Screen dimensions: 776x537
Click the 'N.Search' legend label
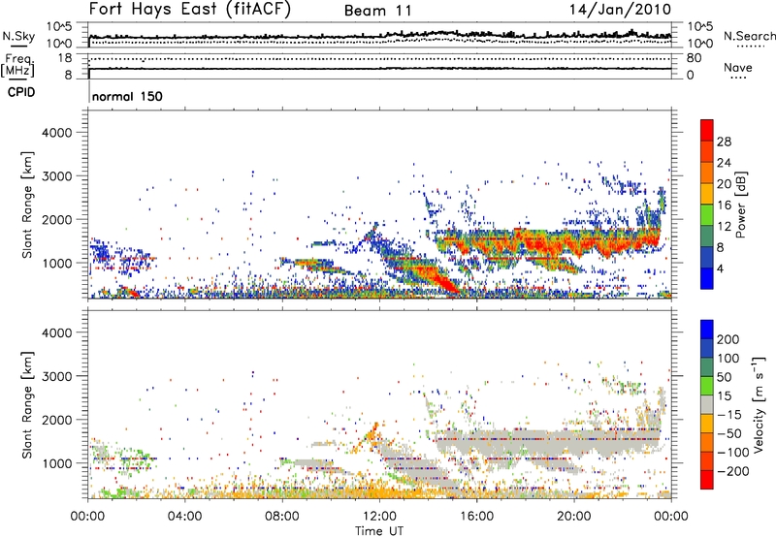tap(749, 36)
